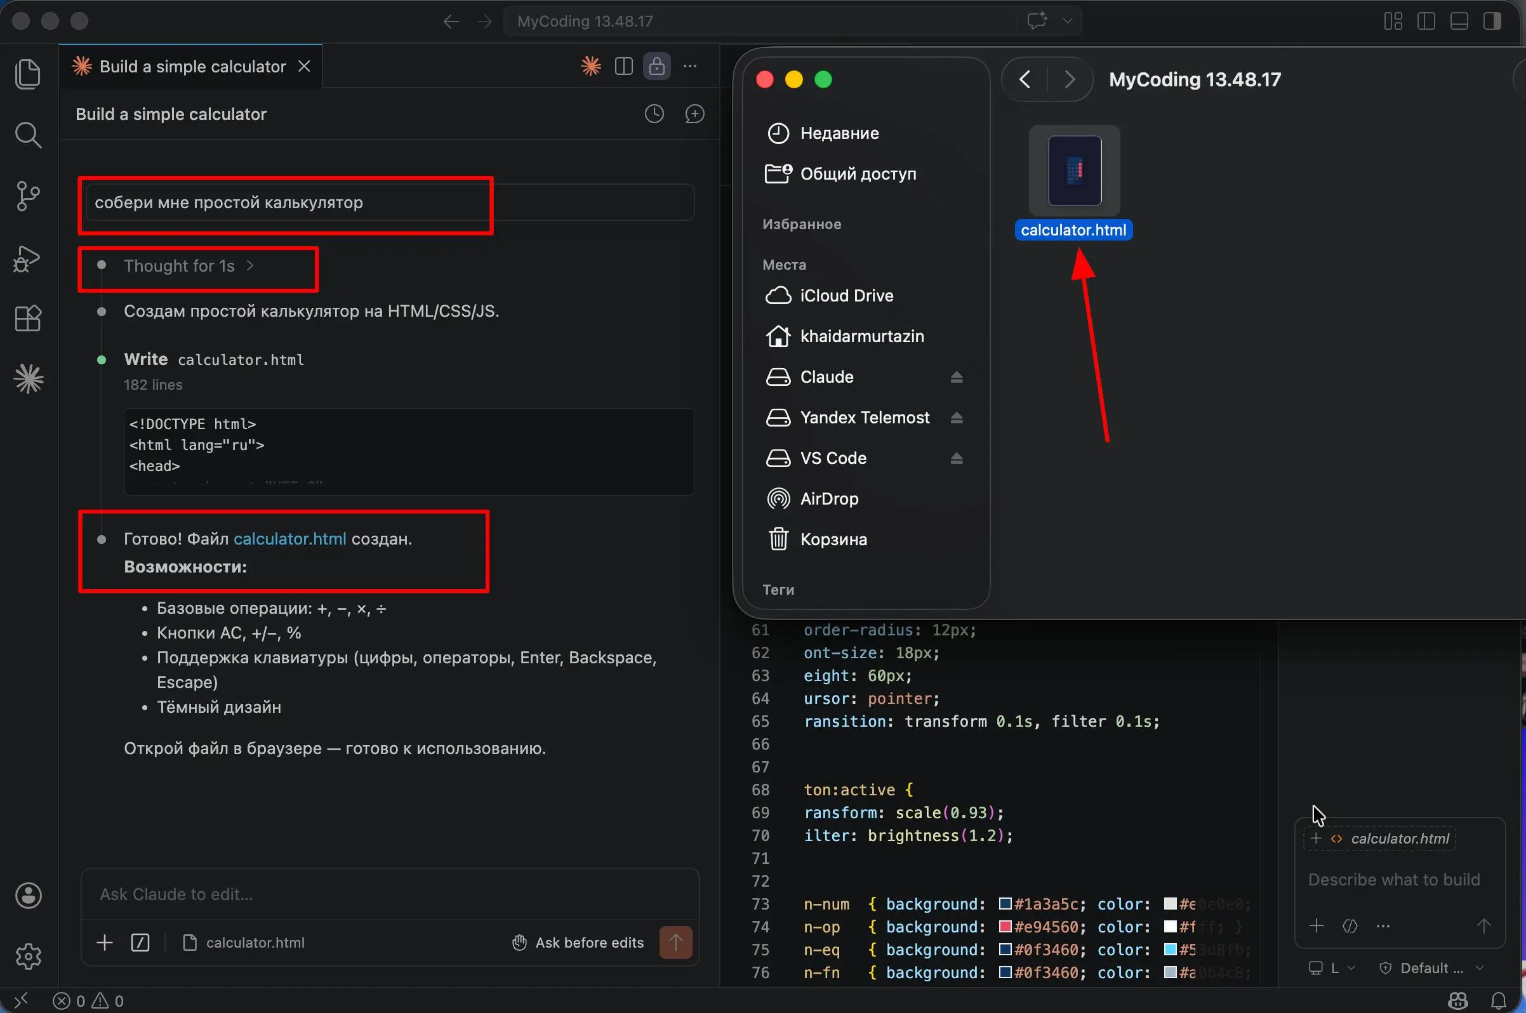Click the remote window indicator in the status bar
1526x1013 pixels.
21,1001
